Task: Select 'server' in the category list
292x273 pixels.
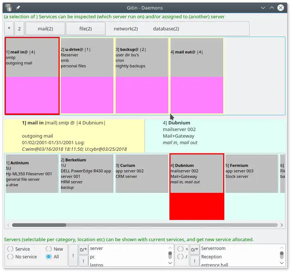Action: point(128,248)
